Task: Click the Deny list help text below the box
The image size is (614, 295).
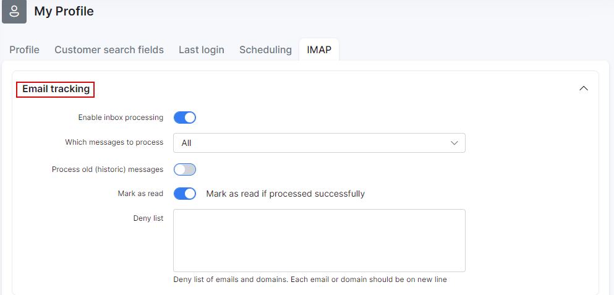Action: coord(310,280)
